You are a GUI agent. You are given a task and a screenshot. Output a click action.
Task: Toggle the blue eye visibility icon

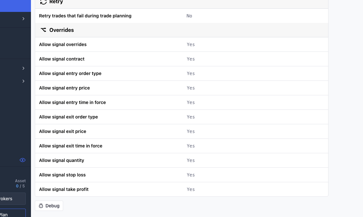(x=23, y=160)
